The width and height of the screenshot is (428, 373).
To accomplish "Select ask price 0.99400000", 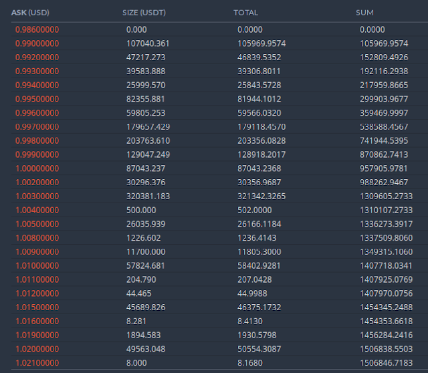I will [x=37, y=85].
